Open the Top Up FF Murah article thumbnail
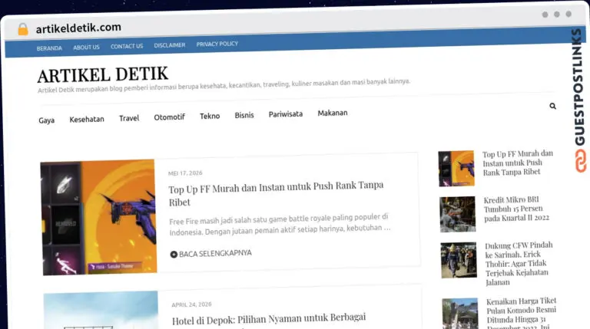590x329 pixels. (x=98, y=218)
